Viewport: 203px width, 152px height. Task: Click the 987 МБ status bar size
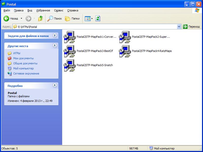(x=134, y=148)
